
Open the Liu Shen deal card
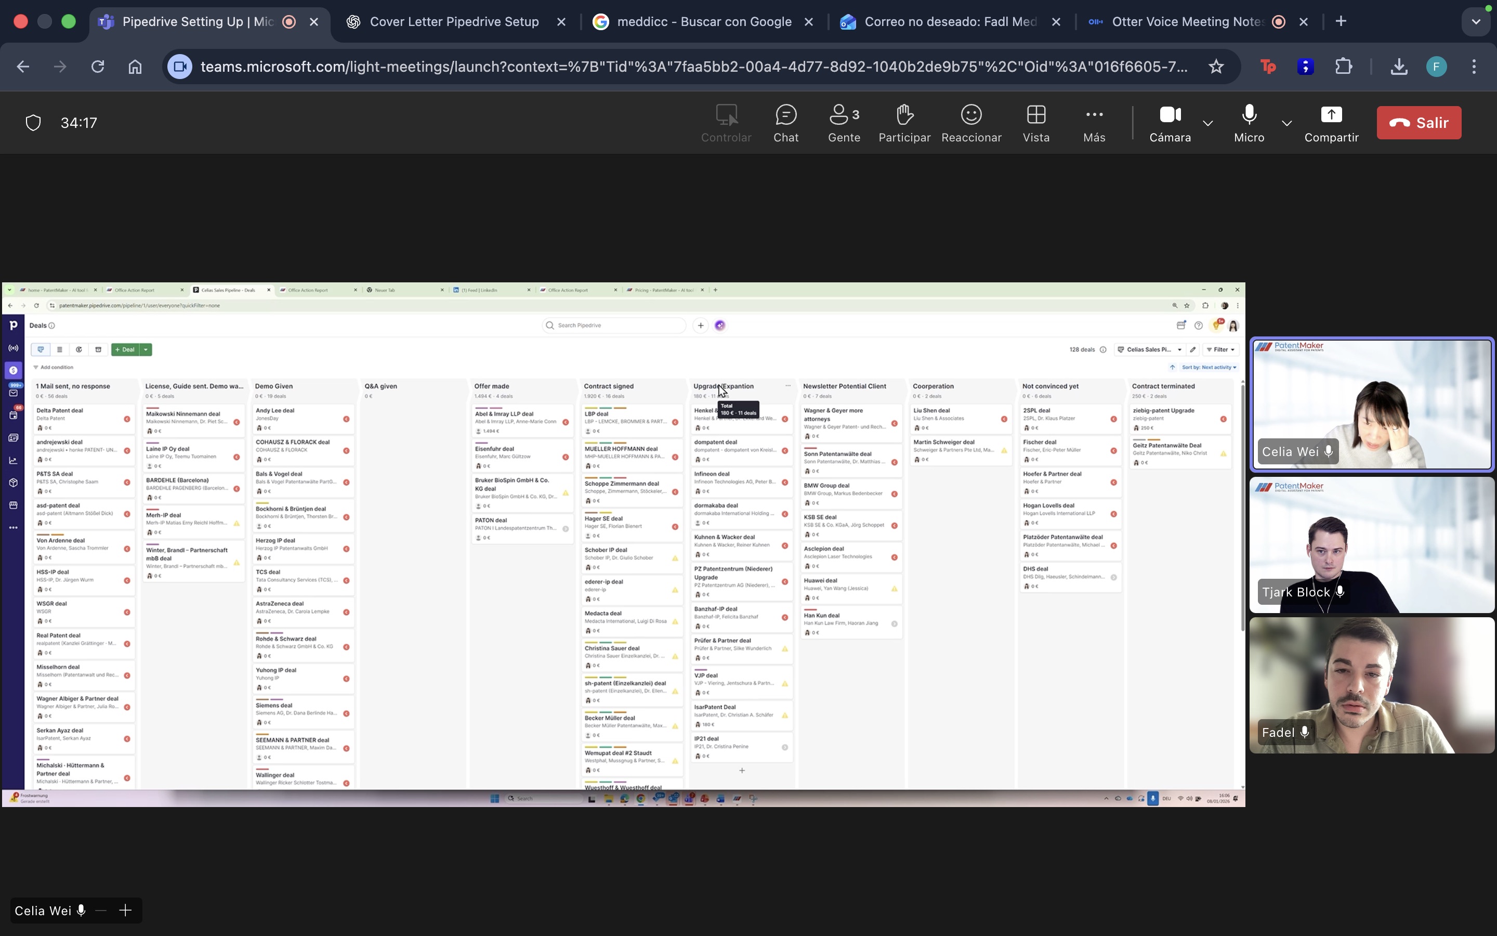[x=961, y=419]
